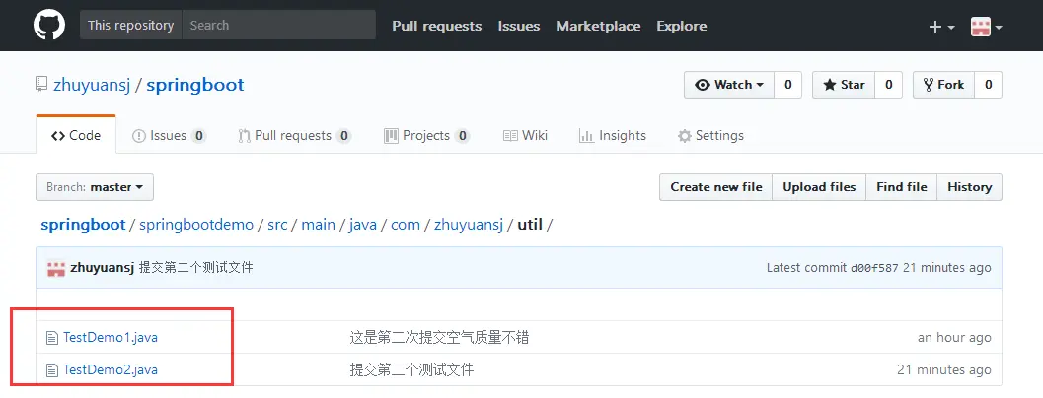Go to Marketplace

(x=598, y=26)
